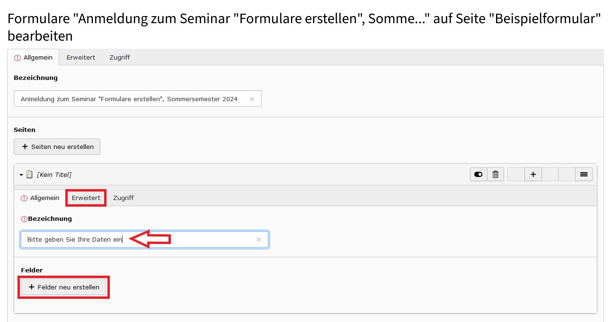
Task: Click the Felder neu erstellen button
Action: [x=63, y=287]
